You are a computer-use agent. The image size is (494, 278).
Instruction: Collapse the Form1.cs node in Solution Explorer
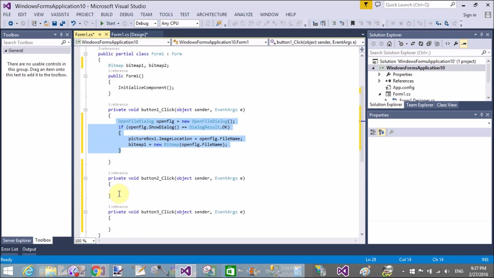click(x=379, y=94)
